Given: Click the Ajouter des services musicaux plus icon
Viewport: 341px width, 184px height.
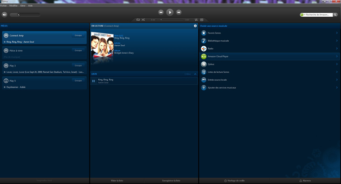Looking at the screenshot, I should tap(204, 88).
